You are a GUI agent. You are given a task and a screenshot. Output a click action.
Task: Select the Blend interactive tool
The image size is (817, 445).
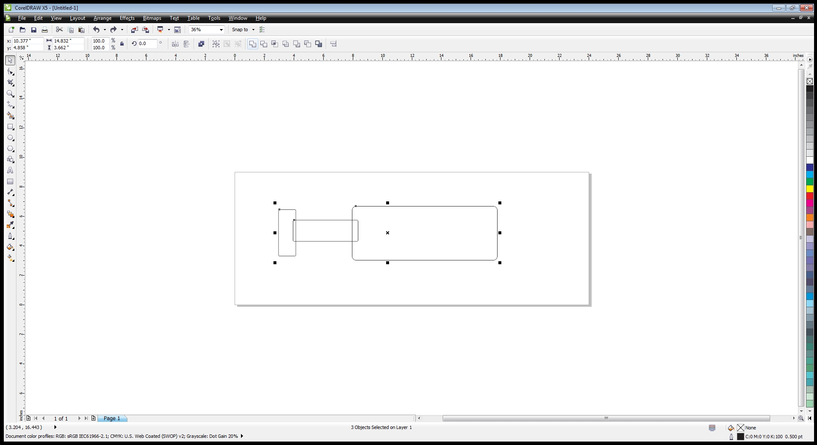[x=10, y=214]
